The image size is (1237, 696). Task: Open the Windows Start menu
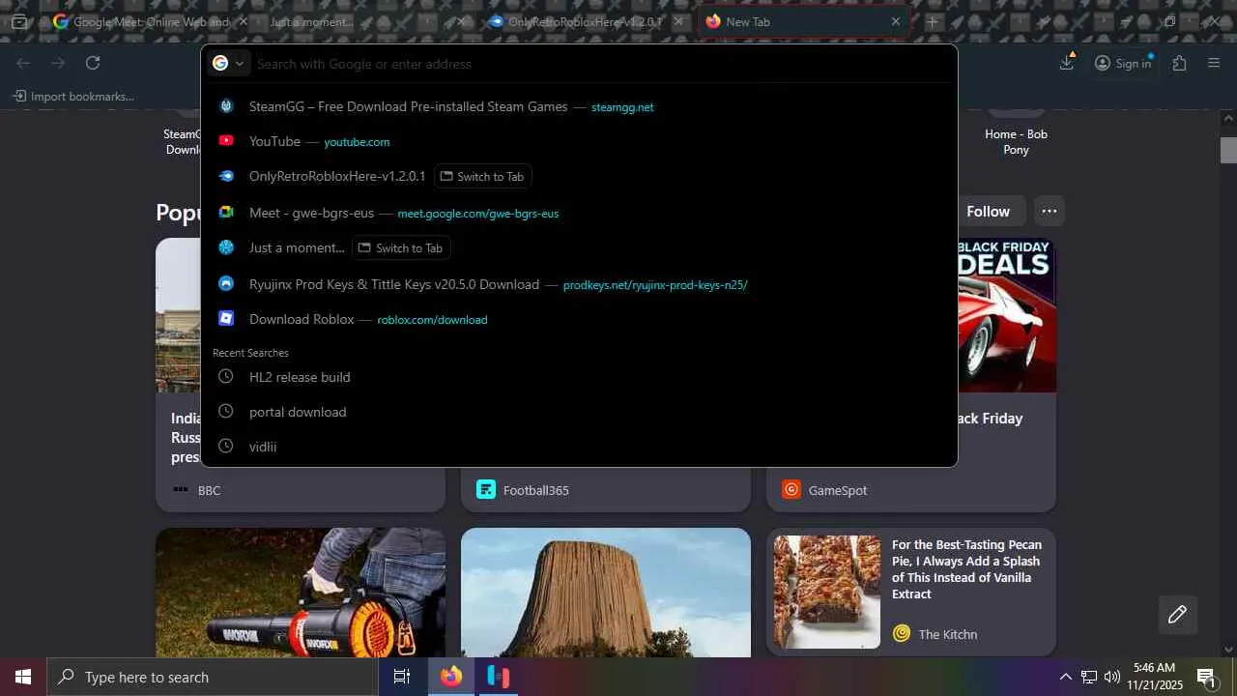click(23, 677)
